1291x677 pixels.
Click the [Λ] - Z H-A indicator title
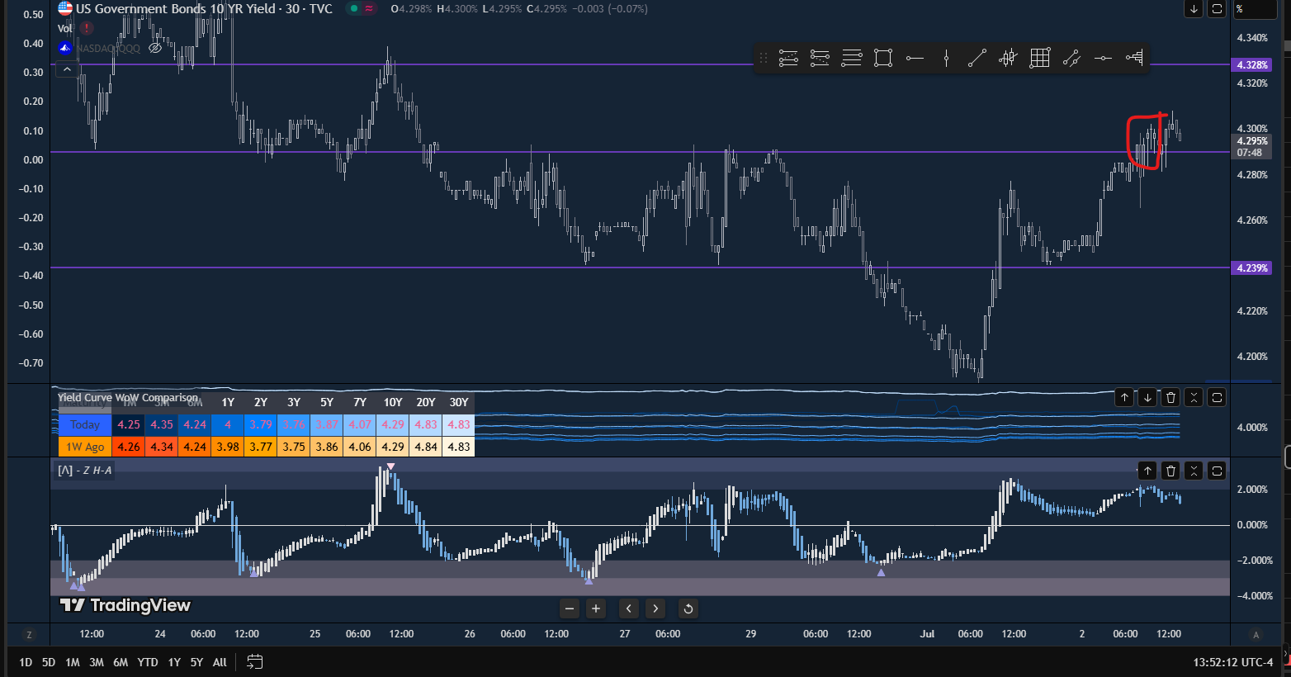coord(85,471)
